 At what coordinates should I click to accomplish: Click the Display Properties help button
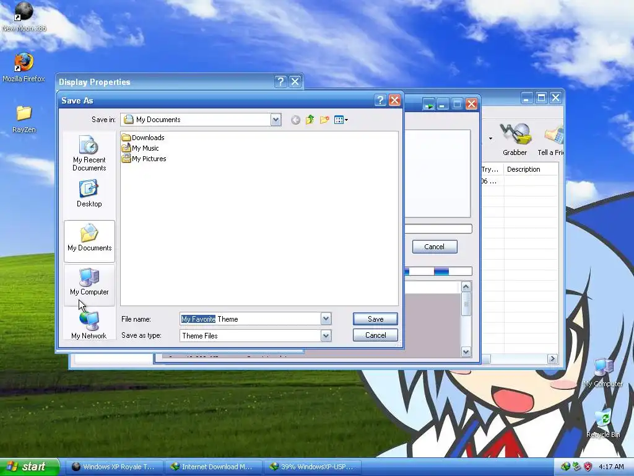[x=280, y=82]
